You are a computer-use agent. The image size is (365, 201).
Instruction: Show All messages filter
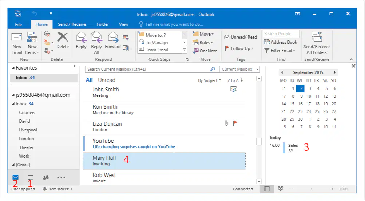[x=89, y=80]
